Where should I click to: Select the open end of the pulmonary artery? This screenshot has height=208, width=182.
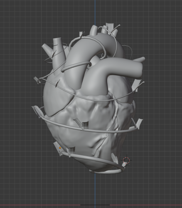pyautogui.click(x=140, y=69)
